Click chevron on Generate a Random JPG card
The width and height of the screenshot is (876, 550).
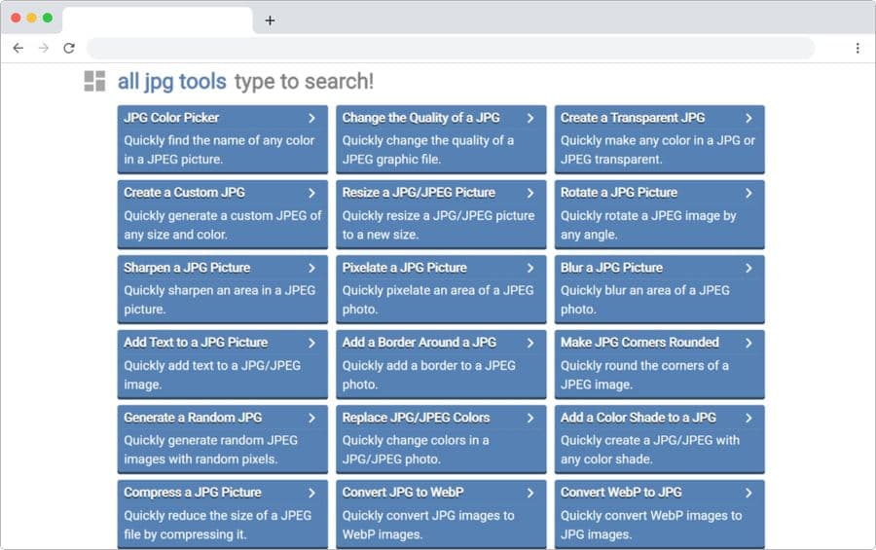point(311,418)
